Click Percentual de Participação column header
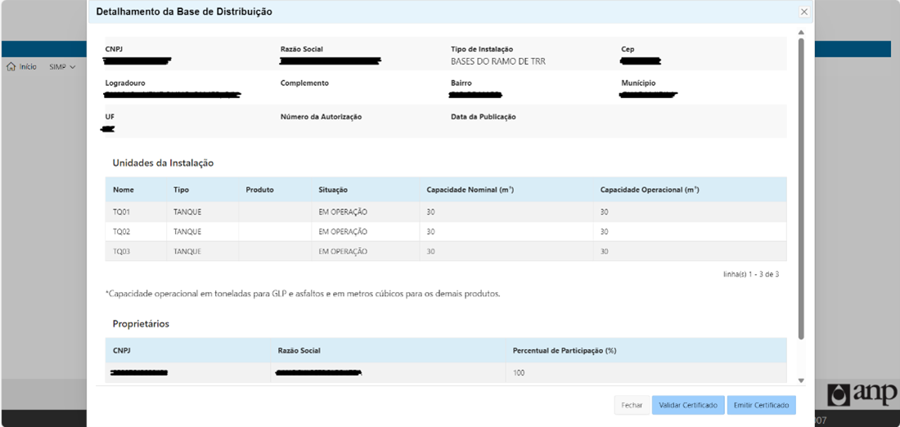Screen dimensions: 900x427 (x=564, y=351)
